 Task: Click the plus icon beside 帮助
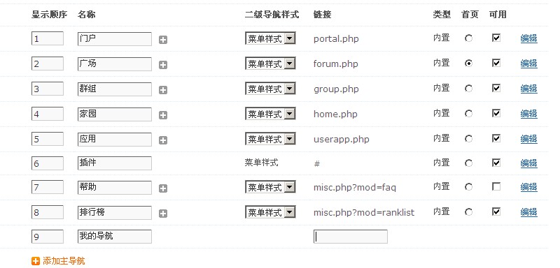tap(163, 188)
